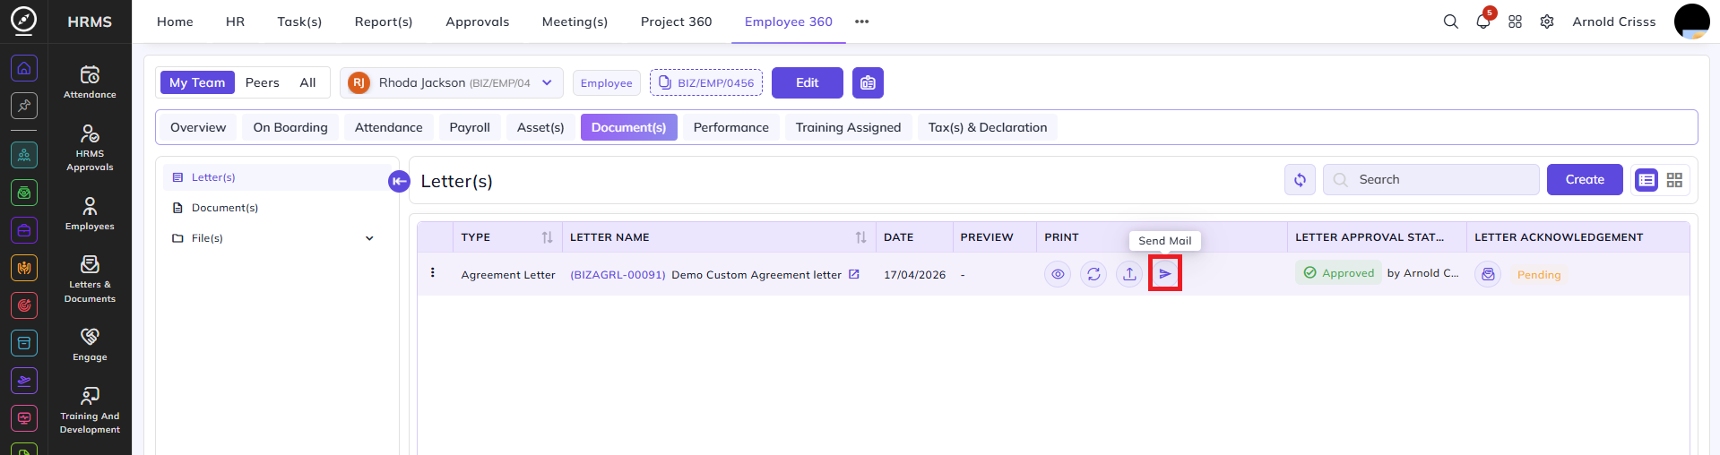Switch to the Overview tab
Viewport: 1720px width, 455px height.
tap(198, 127)
